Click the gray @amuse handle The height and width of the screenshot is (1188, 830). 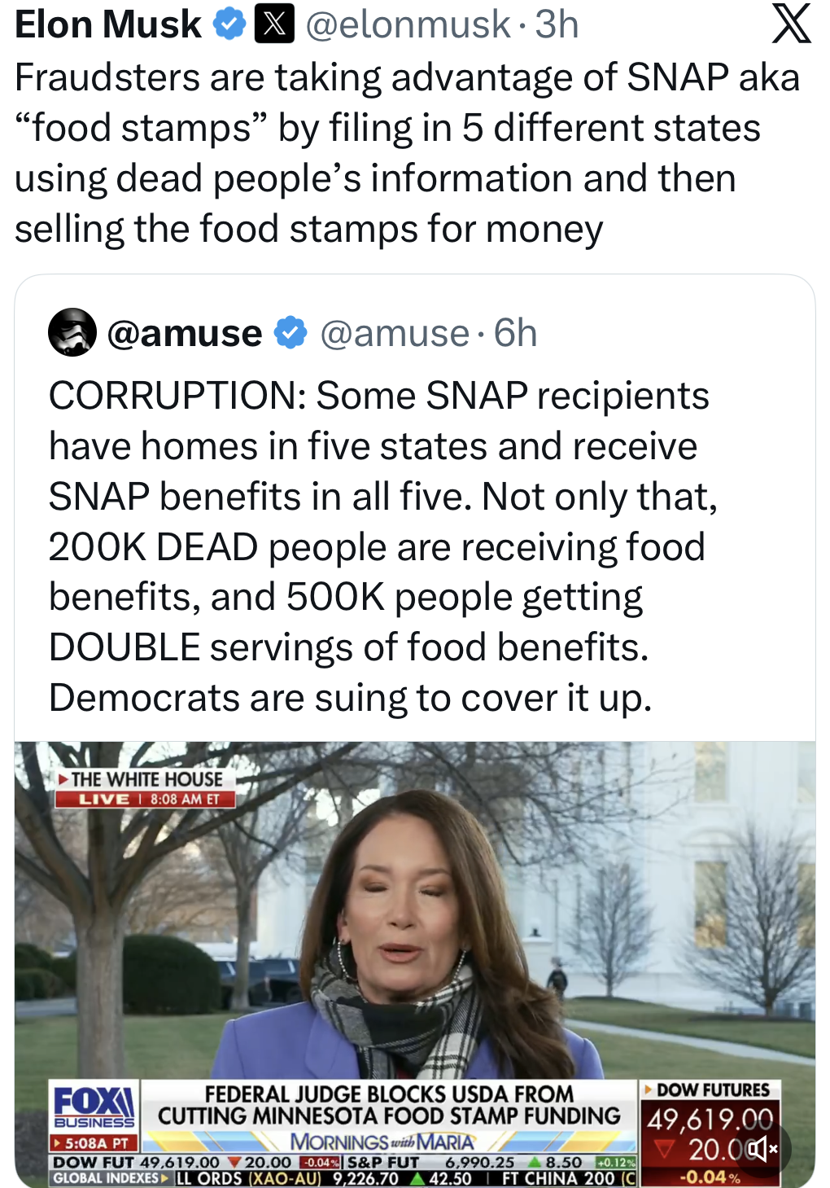[395, 333]
